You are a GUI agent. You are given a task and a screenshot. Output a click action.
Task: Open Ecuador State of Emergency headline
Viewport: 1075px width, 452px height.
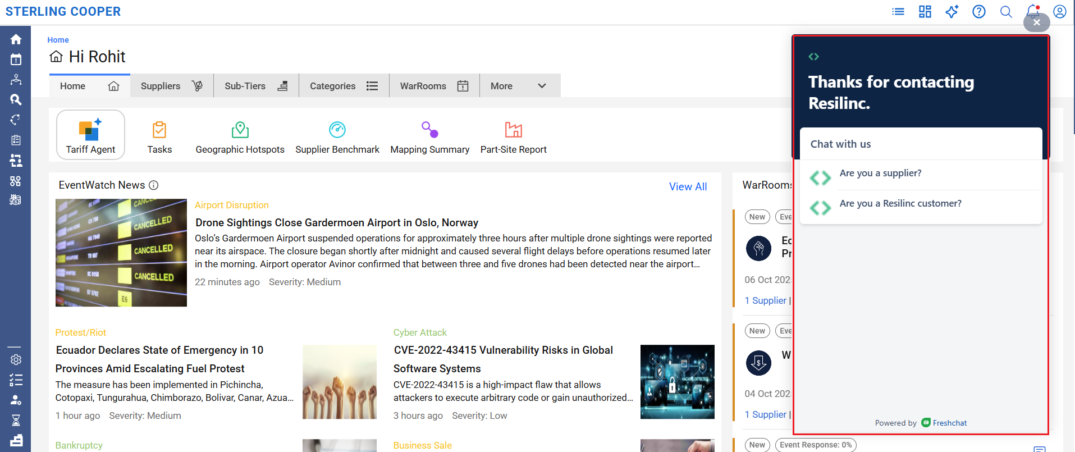point(159,359)
